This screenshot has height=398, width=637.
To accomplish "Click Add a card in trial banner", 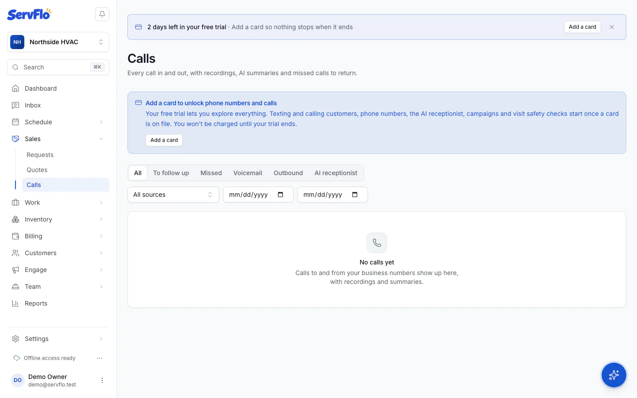I will pyautogui.click(x=583, y=27).
